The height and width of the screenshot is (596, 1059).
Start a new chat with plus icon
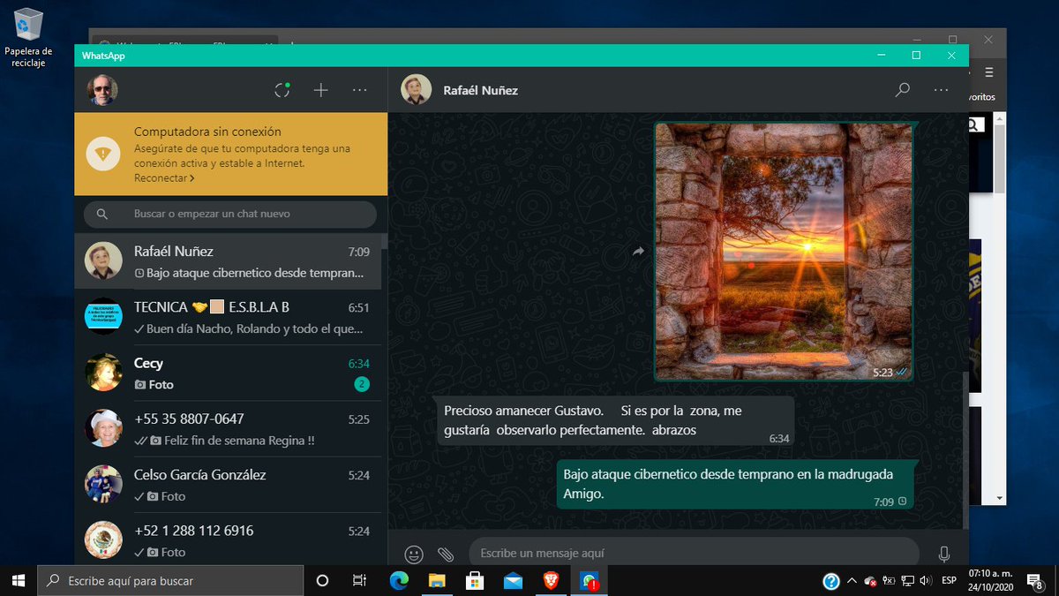(321, 90)
